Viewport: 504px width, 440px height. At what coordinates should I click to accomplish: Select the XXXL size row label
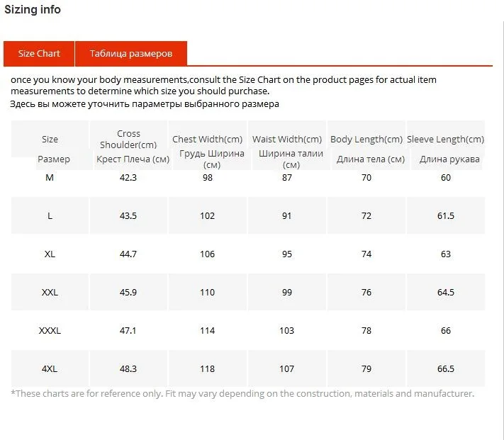coord(50,330)
